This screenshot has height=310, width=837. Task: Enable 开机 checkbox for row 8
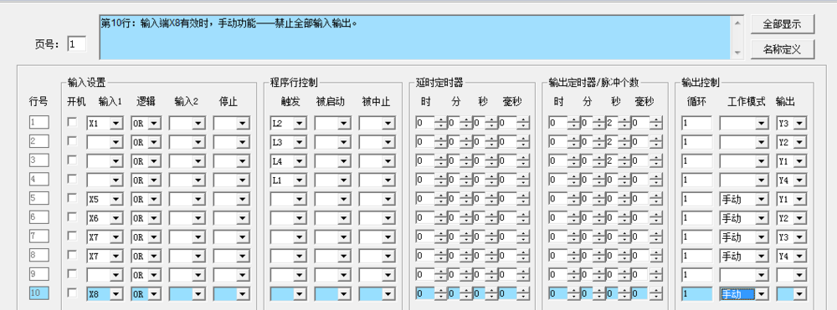click(x=72, y=255)
